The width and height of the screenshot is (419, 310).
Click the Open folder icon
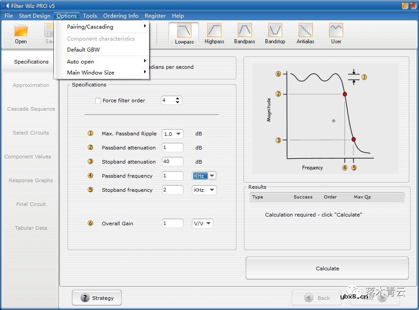[x=21, y=32]
